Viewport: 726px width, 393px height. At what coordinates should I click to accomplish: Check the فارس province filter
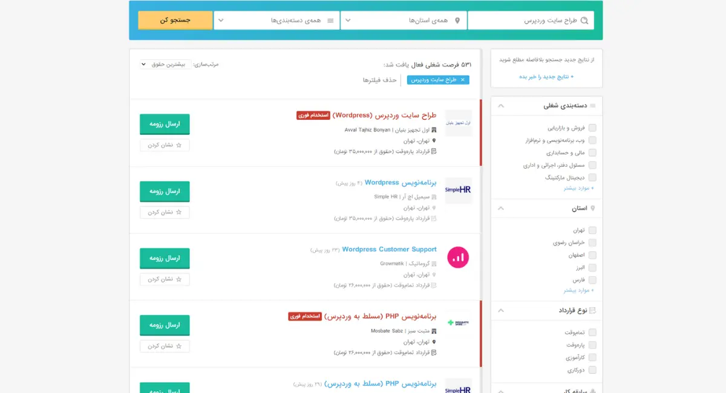point(592,280)
